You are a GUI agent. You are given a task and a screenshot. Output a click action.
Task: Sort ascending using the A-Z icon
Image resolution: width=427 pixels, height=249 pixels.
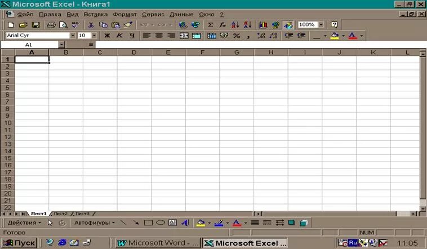click(235, 25)
